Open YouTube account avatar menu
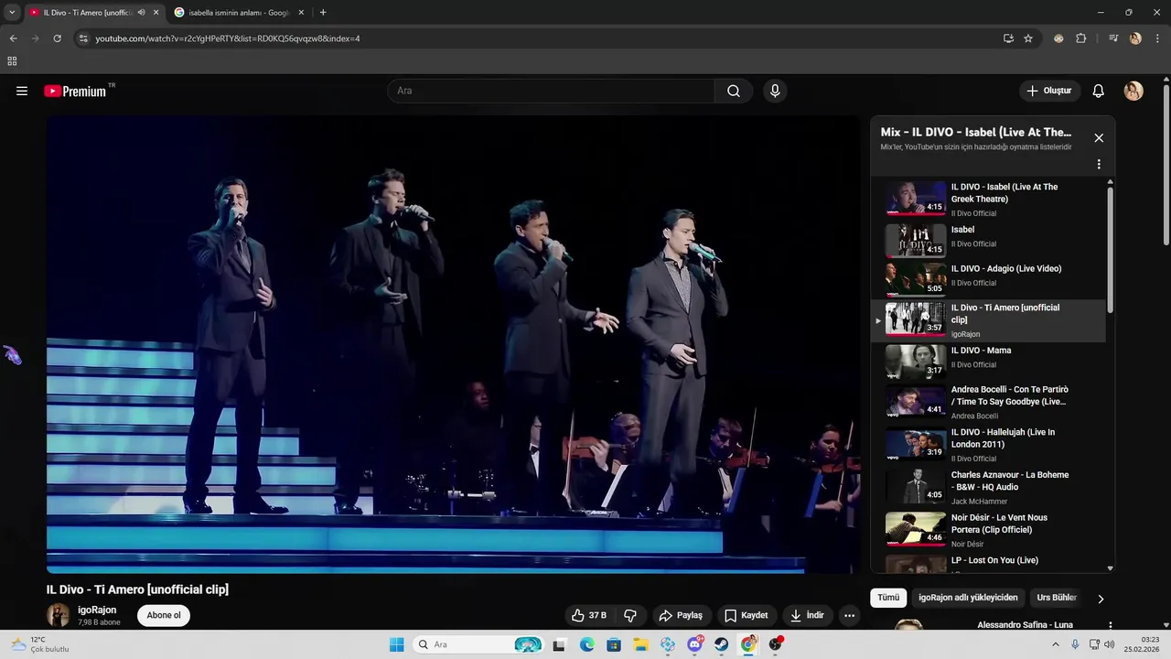 (x=1133, y=91)
